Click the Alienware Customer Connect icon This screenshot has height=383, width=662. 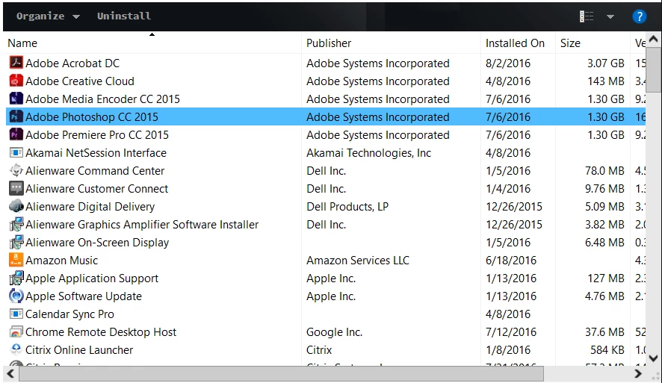click(x=16, y=188)
